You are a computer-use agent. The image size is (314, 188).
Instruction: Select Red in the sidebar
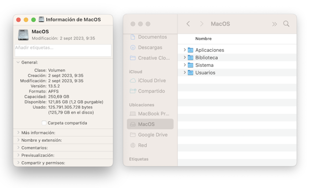click(143, 145)
